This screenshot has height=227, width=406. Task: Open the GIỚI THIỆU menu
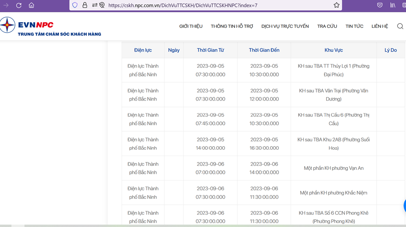(x=191, y=26)
